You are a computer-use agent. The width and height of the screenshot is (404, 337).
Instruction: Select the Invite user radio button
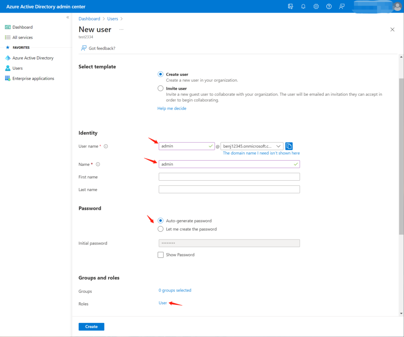(x=161, y=88)
